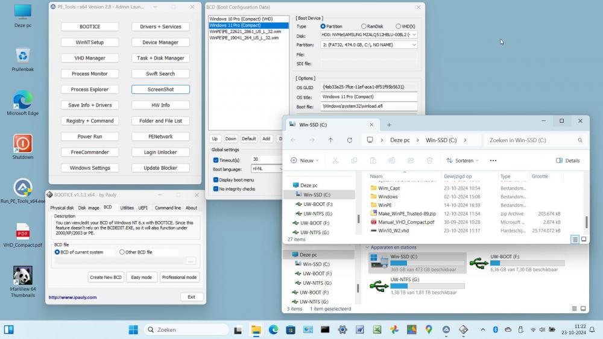Click the Word icon in the taskbar
This screenshot has width=603, height=339.
(360, 330)
